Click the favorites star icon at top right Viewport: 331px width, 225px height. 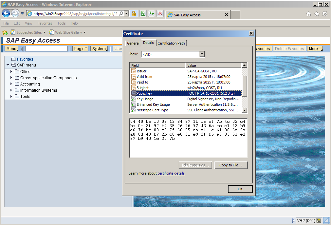click(x=317, y=14)
